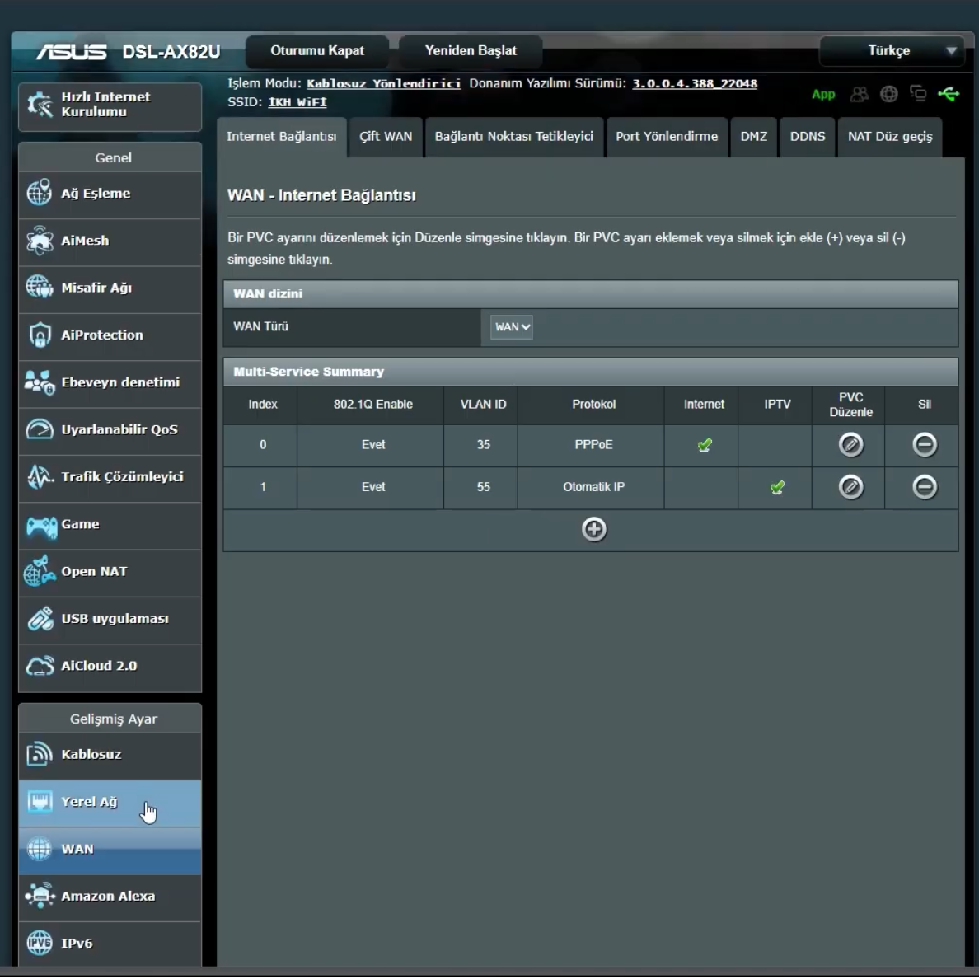Open the WAN Türü dropdown
The height and width of the screenshot is (979, 979).
pyautogui.click(x=511, y=327)
